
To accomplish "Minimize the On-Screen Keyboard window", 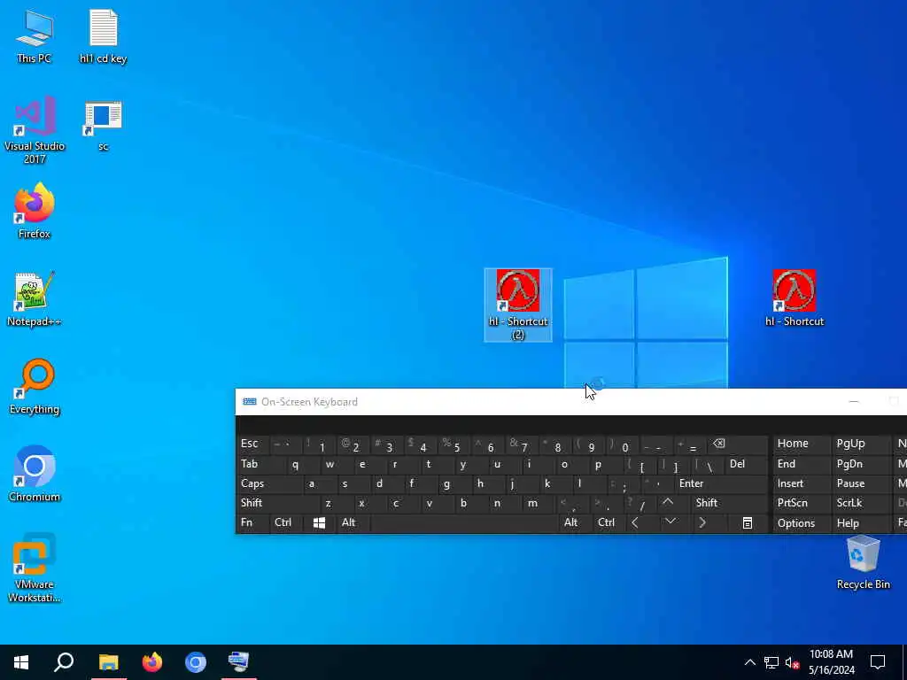I will click(x=854, y=402).
